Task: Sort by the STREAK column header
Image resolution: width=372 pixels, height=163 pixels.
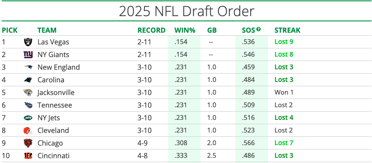Action: [287, 31]
